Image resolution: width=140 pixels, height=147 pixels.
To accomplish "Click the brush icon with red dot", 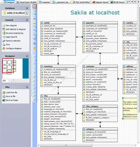I will (34, 77).
